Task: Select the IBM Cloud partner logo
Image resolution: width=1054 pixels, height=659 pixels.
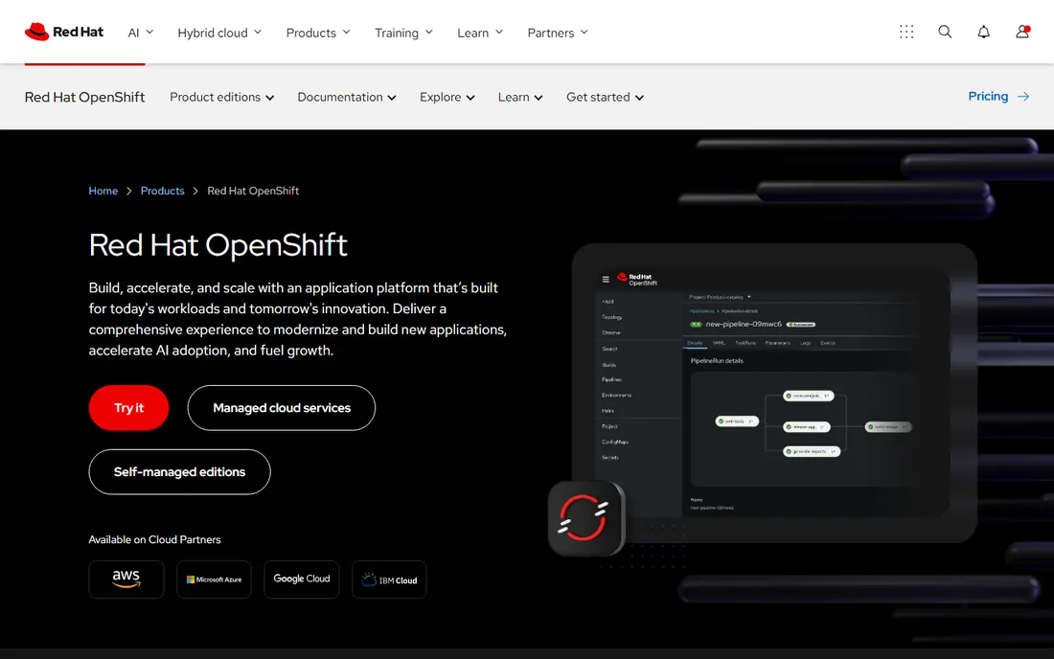Action: pos(389,579)
